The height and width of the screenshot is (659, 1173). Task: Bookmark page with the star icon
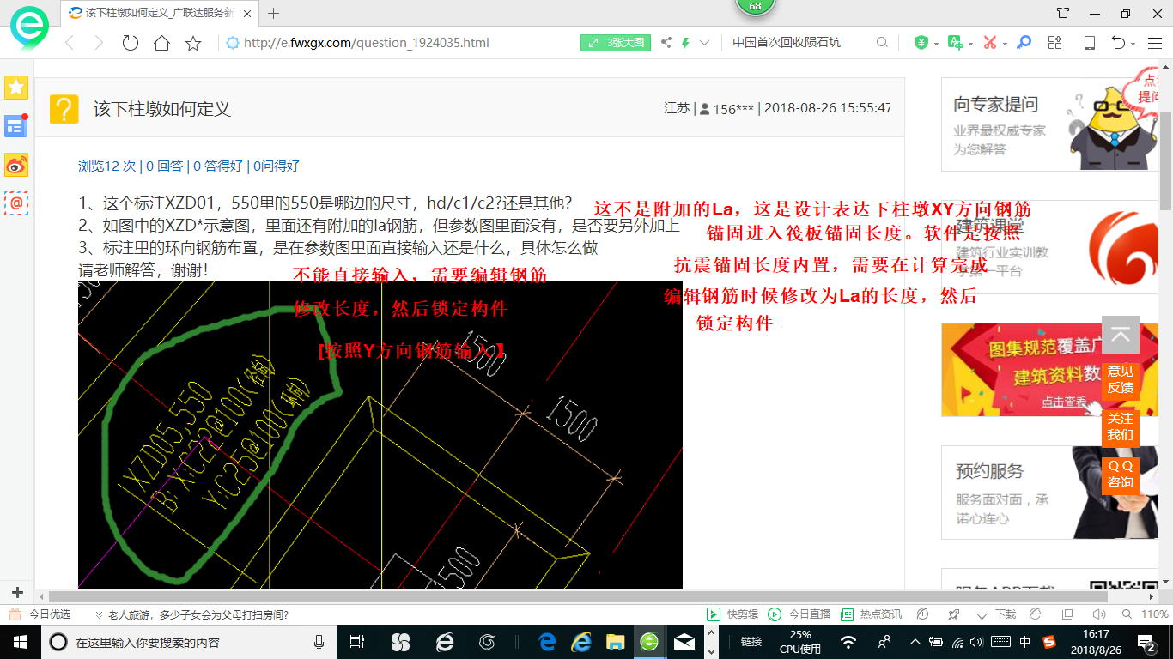click(193, 43)
